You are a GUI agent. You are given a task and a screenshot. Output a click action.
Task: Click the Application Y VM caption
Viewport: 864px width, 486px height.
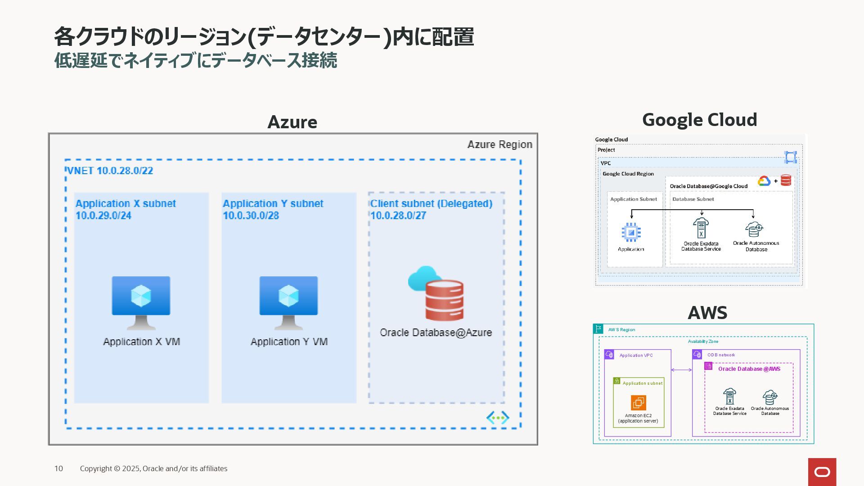[289, 342]
